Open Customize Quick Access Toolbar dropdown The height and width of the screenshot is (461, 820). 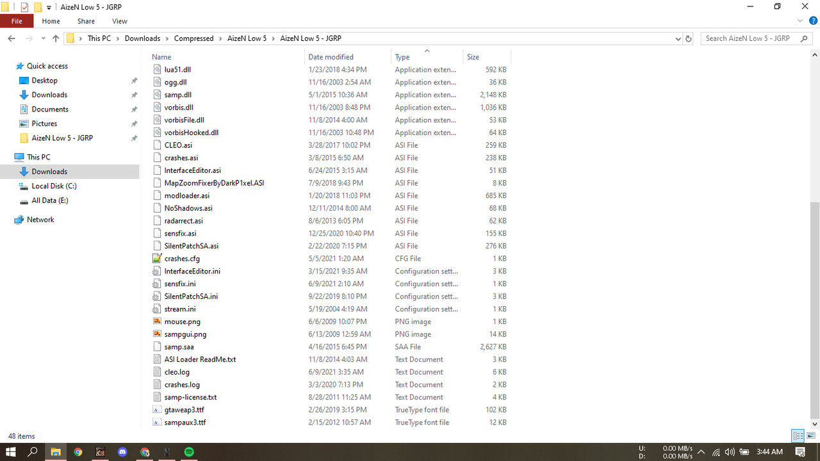pyautogui.click(x=49, y=8)
